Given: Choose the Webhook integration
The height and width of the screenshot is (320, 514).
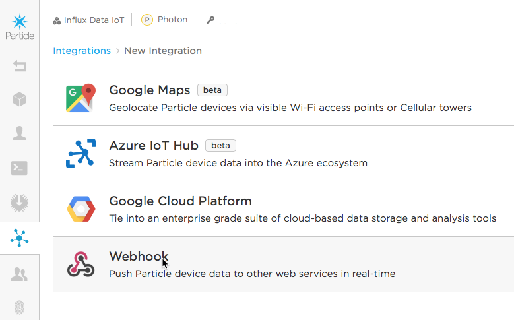Looking at the screenshot, I should [283, 265].
